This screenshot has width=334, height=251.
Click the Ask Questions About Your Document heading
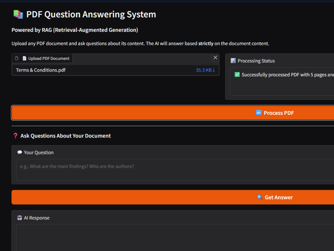[65, 136]
